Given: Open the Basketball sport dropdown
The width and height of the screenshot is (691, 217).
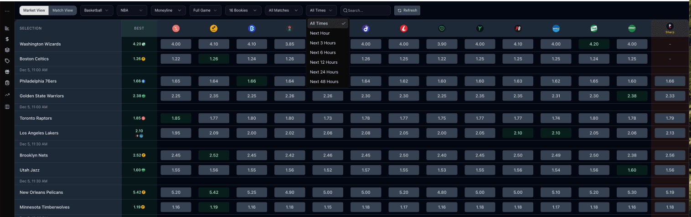Looking at the screenshot, I should [x=97, y=10].
